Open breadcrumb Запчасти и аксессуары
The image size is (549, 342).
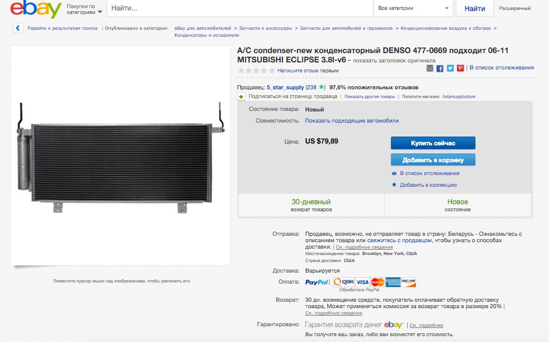pos(265,29)
